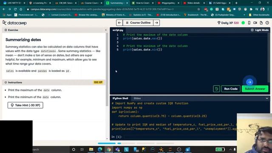The image size is (272, 153).
Task: Open File Explorer from the taskbar
Action: (91, 149)
